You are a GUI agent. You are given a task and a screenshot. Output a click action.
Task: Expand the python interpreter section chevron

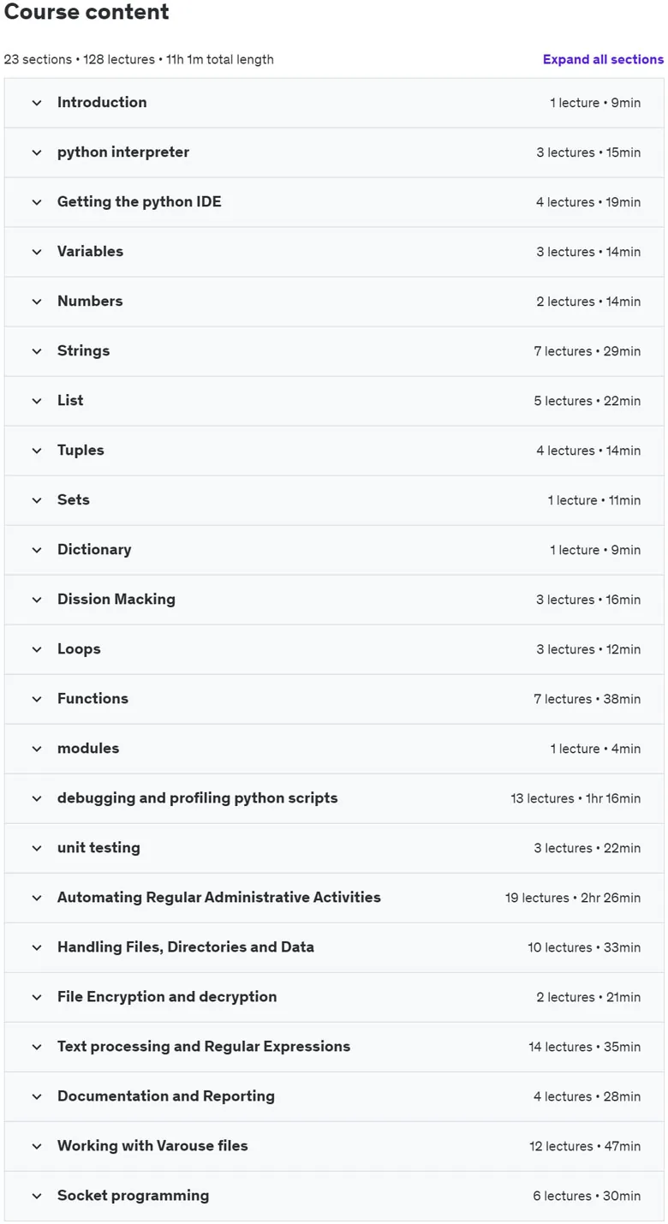coord(37,152)
